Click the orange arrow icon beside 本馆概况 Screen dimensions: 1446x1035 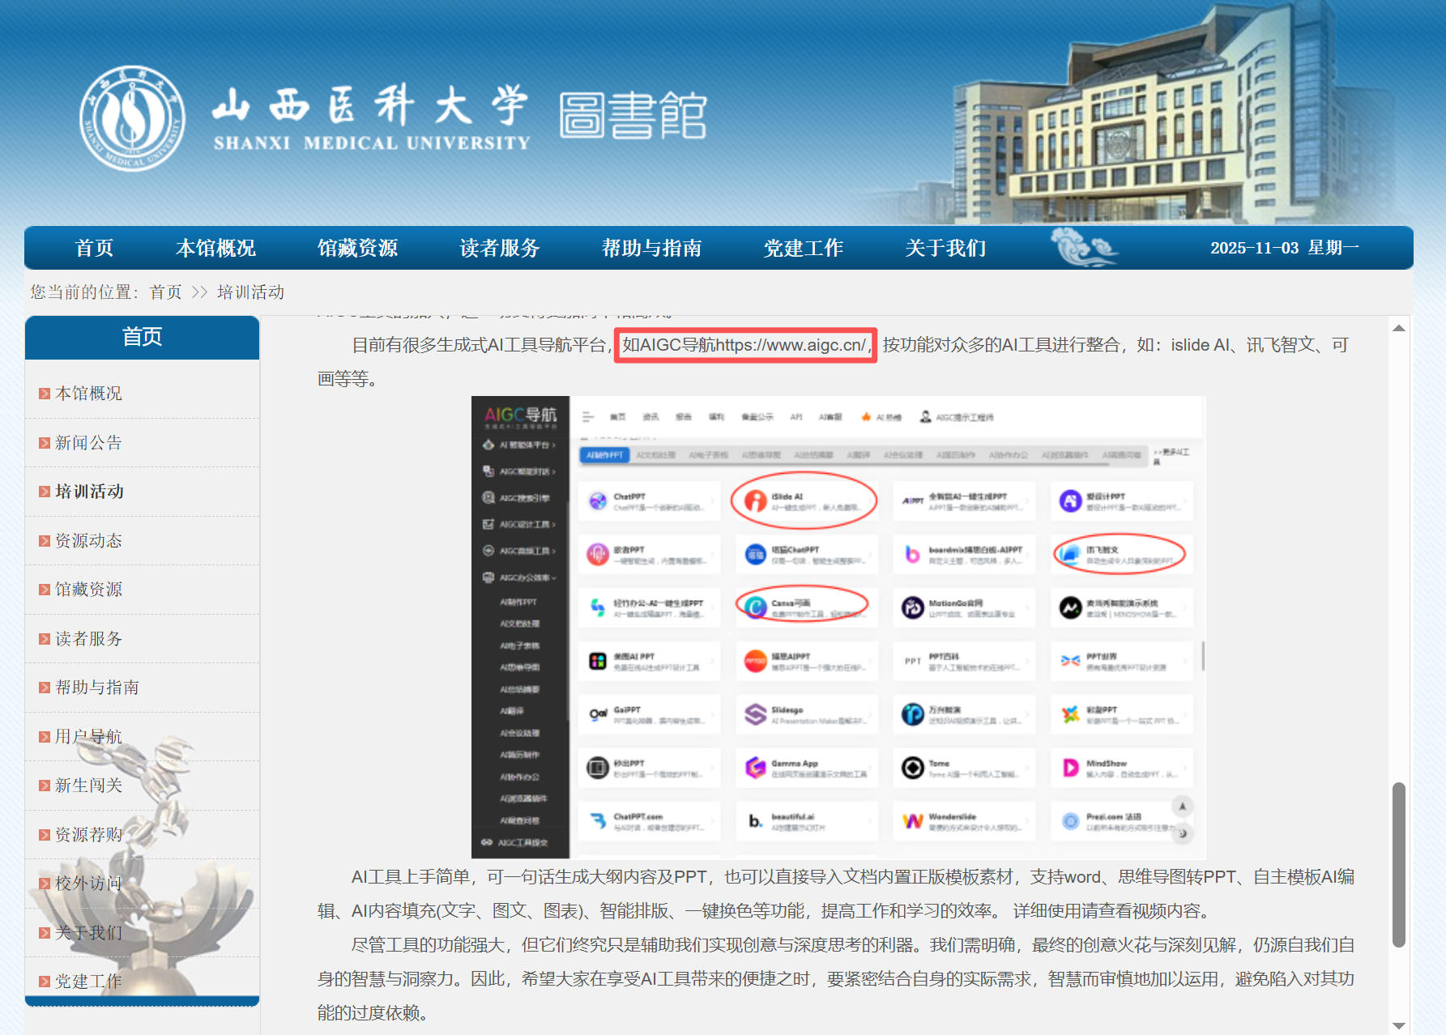coord(45,394)
